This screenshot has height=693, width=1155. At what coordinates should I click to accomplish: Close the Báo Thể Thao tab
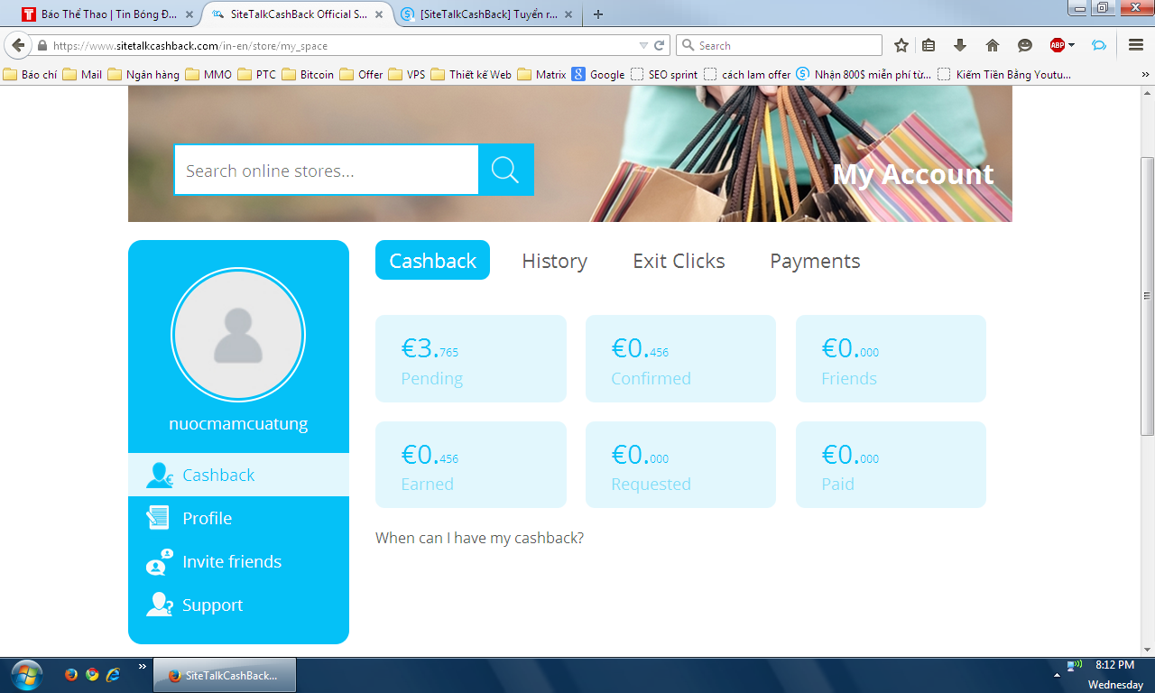point(189,14)
